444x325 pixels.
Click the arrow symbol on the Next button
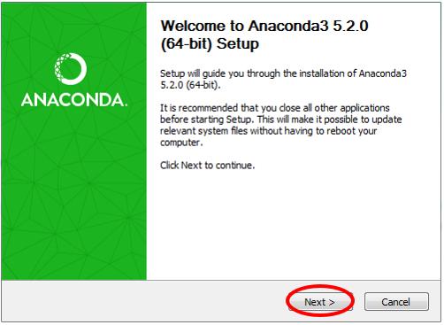(x=332, y=302)
